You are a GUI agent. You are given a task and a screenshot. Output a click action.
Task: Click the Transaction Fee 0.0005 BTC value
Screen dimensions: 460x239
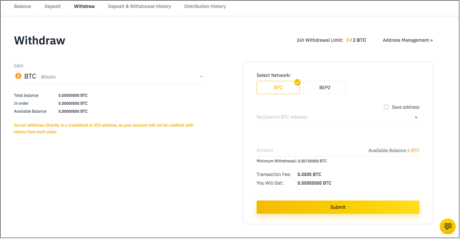pyautogui.click(x=309, y=174)
